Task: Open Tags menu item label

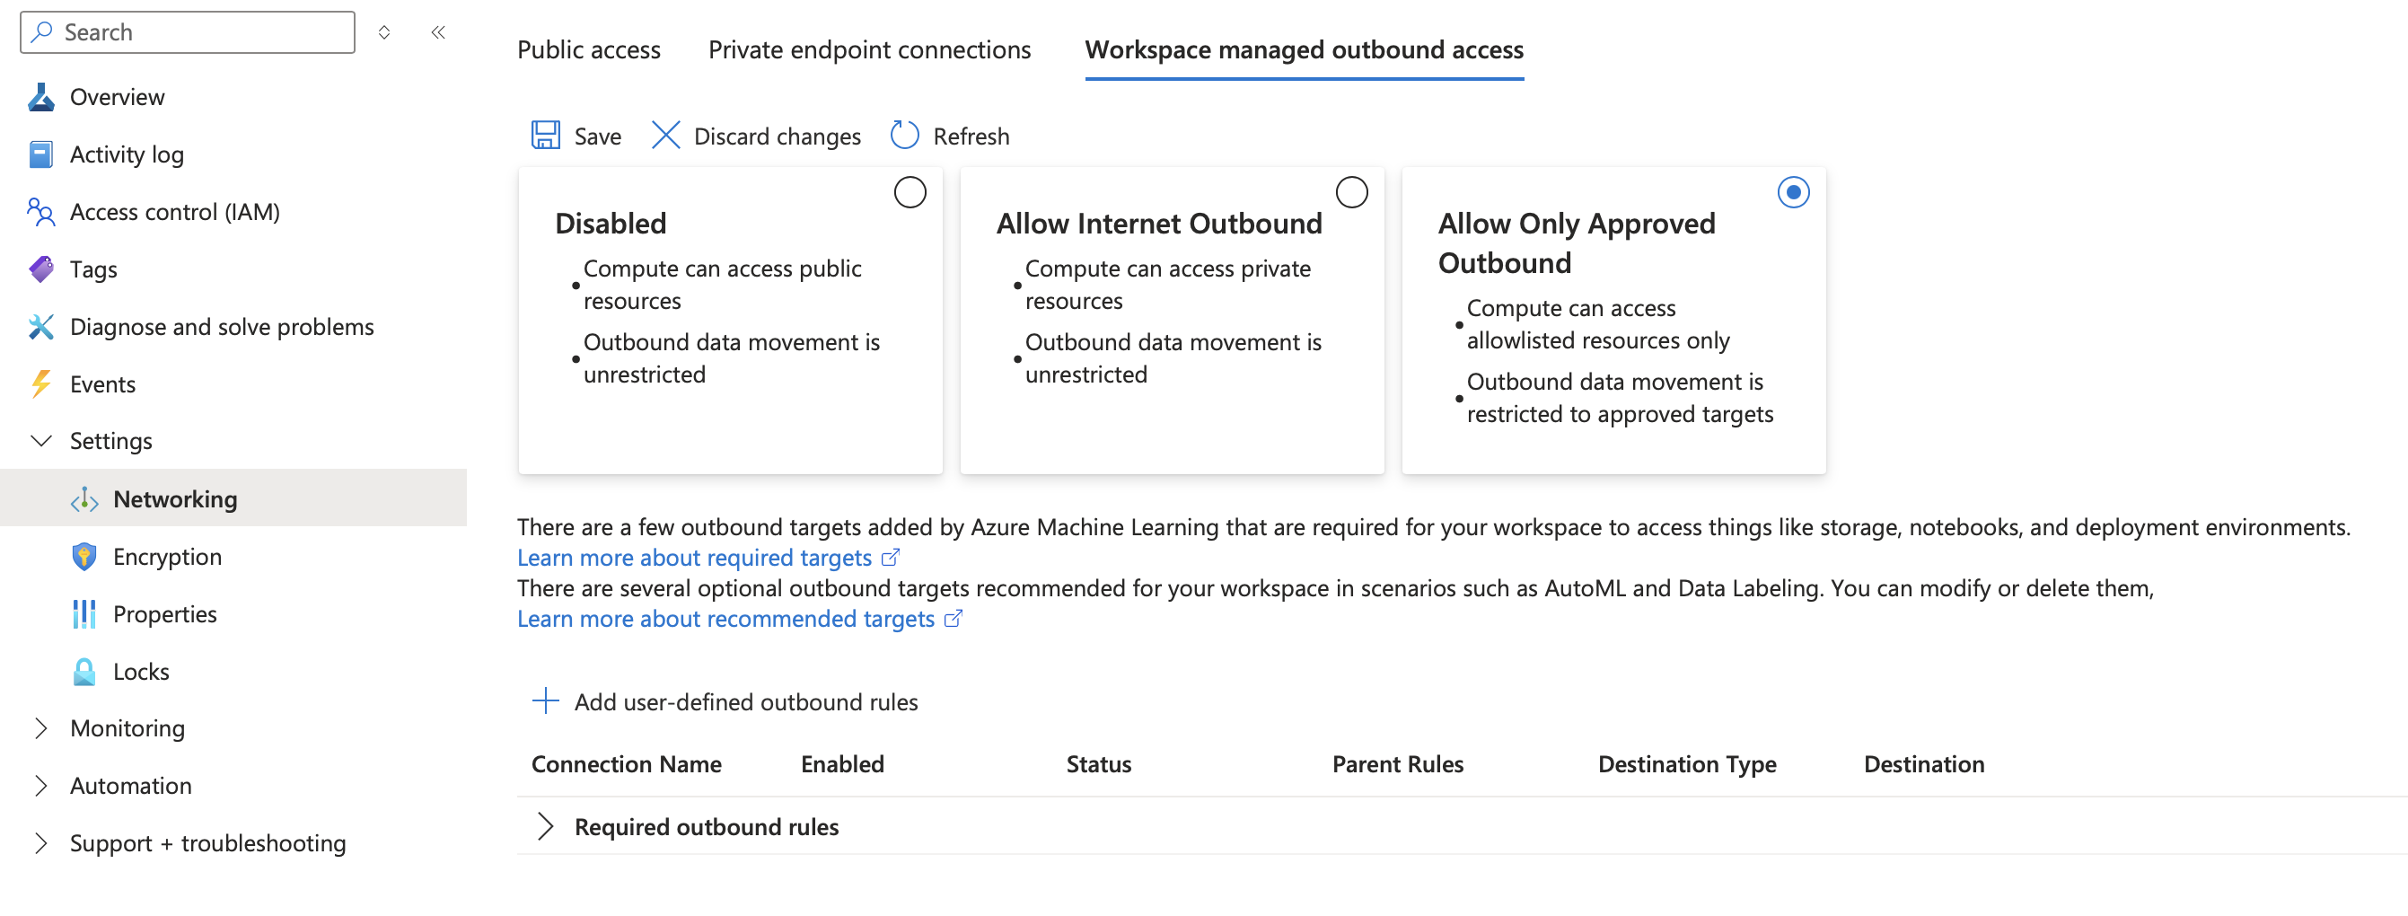Action: (93, 269)
